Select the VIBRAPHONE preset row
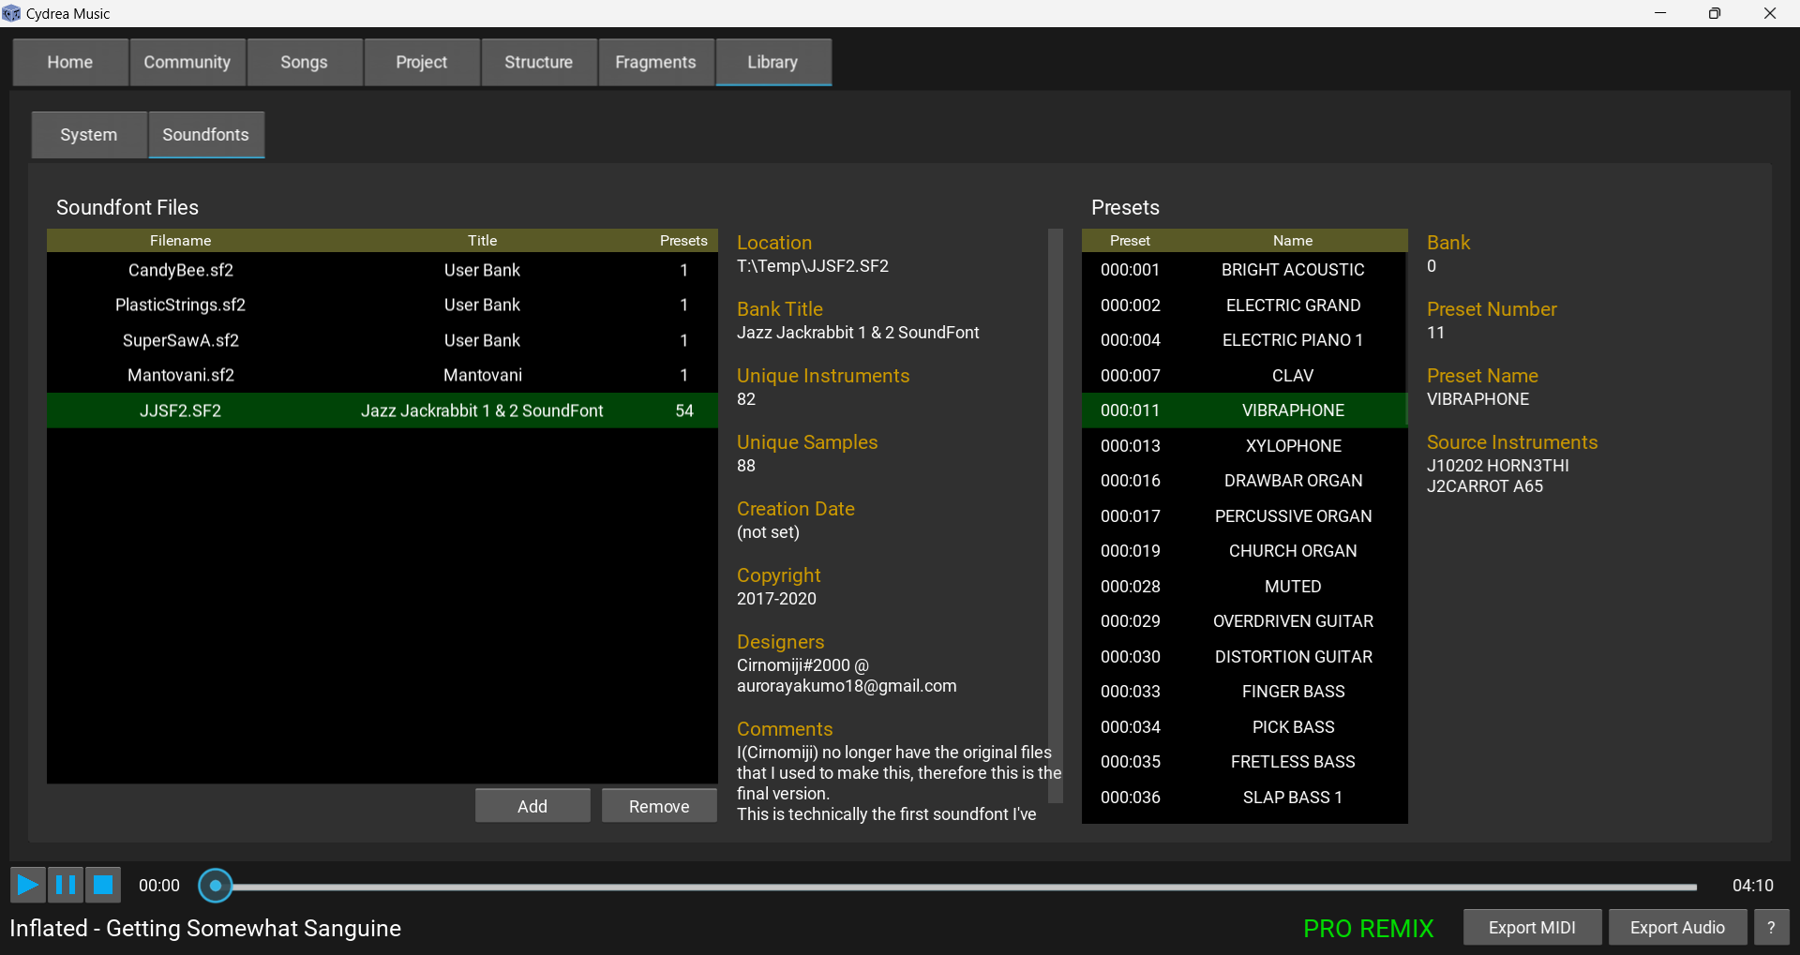 tap(1244, 410)
